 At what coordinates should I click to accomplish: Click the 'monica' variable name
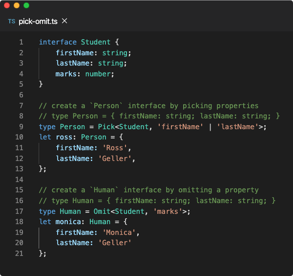pyautogui.click(x=68, y=222)
